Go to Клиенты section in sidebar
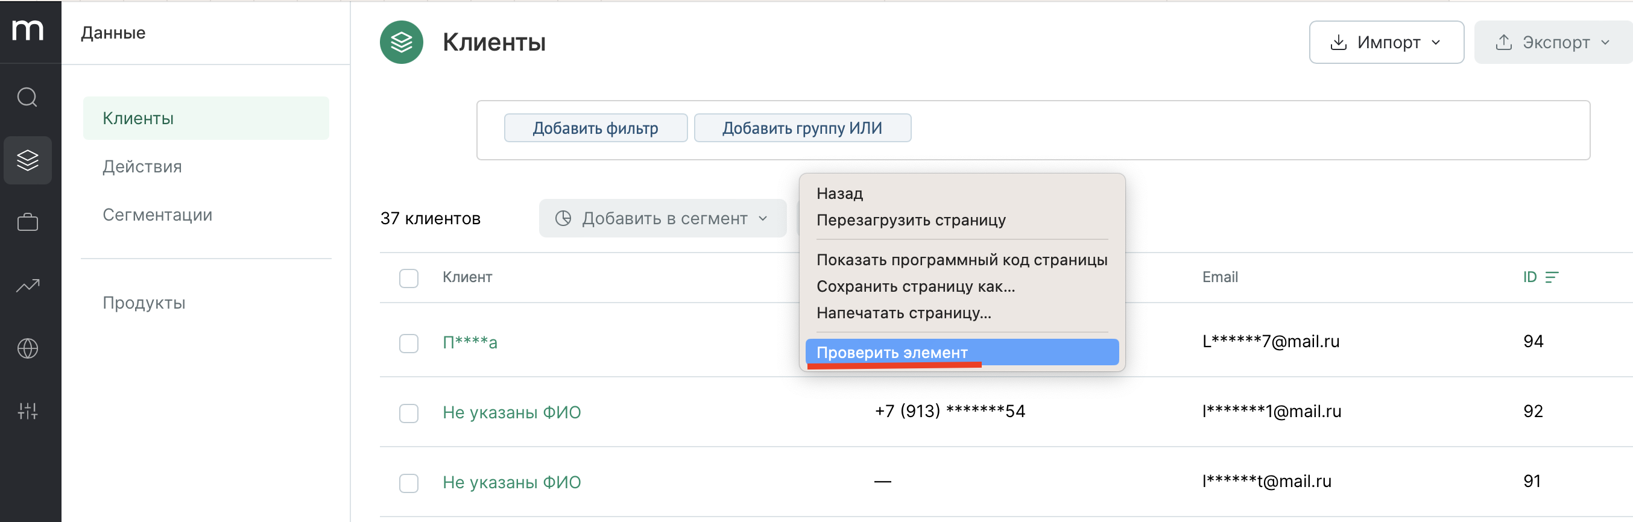This screenshot has height=522, width=1633. point(206,118)
